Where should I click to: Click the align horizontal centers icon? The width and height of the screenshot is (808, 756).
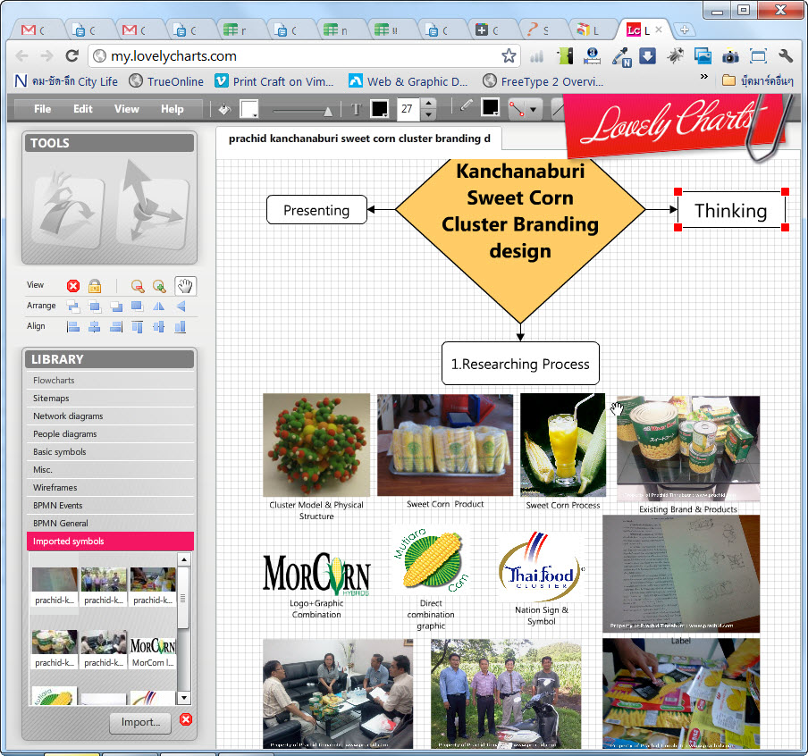pos(95,327)
